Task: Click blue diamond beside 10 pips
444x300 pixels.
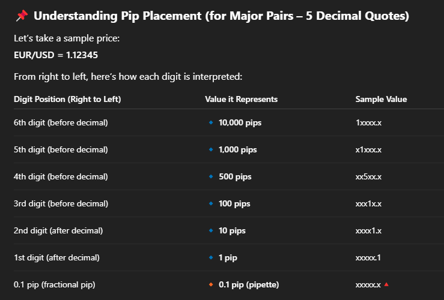Action: (x=211, y=230)
